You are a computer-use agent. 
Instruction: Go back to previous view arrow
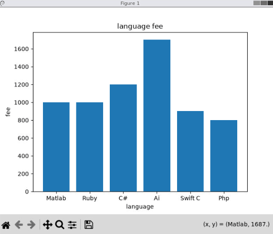[19, 224]
